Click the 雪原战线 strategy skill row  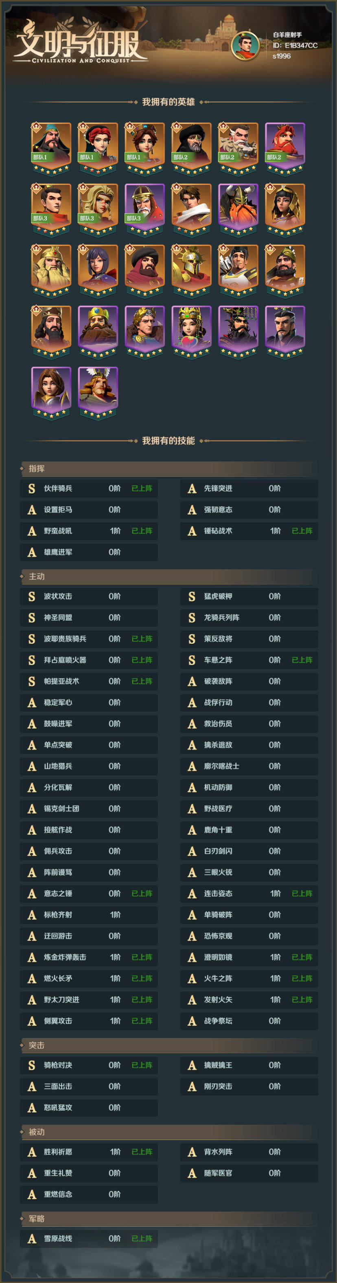pyautogui.click(x=89, y=1238)
